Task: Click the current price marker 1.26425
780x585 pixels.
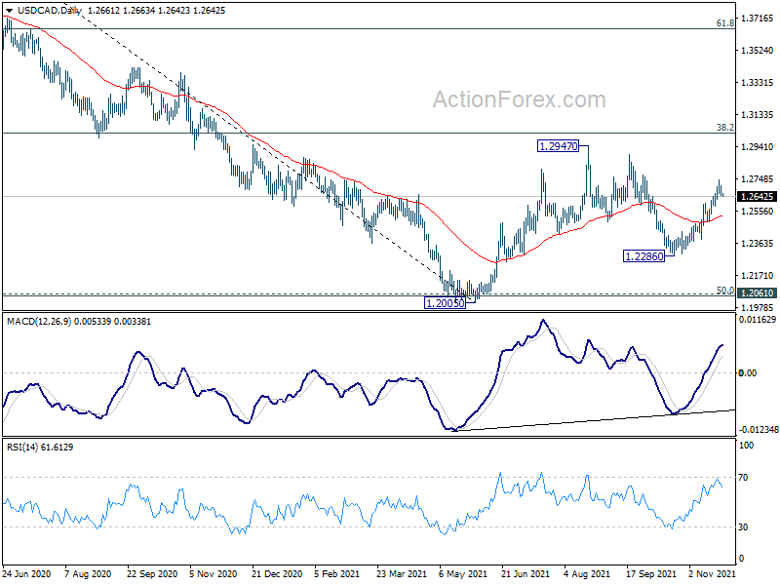Action: [x=757, y=196]
